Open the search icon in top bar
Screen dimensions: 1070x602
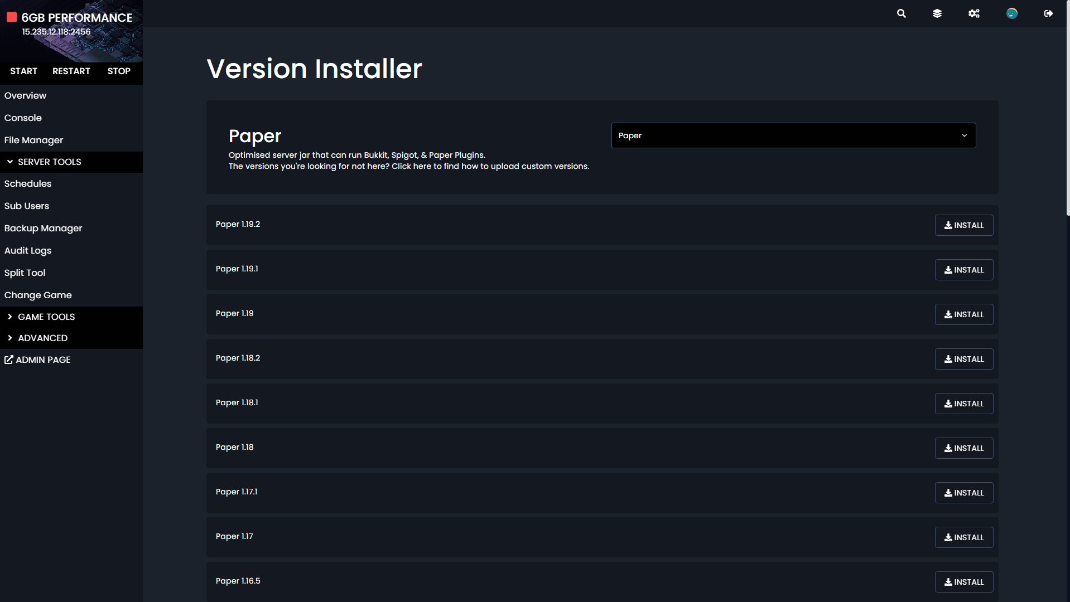901,13
